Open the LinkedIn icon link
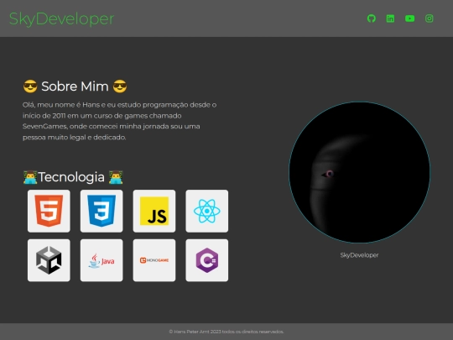The height and width of the screenshot is (340, 453). coord(390,18)
